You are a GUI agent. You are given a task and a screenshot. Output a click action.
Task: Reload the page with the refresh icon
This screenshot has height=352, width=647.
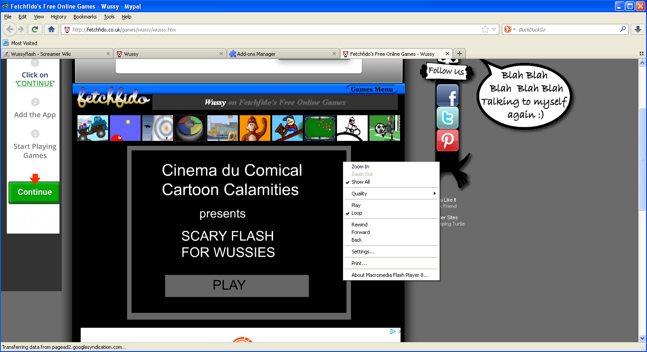(x=35, y=29)
